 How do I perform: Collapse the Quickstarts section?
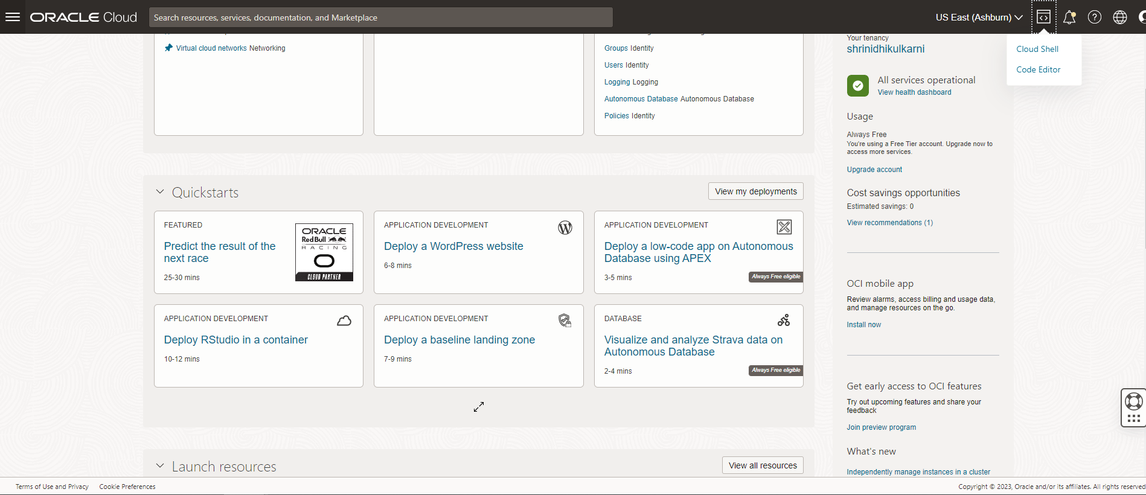(x=160, y=192)
